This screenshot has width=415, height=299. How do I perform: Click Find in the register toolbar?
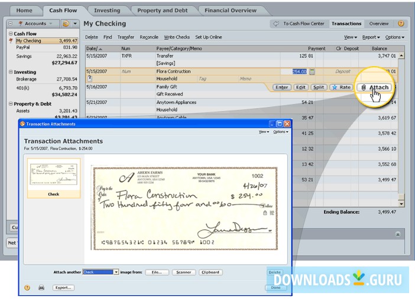click(x=108, y=37)
